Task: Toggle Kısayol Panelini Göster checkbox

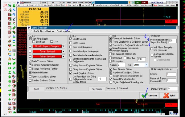Action: tap(111, 79)
